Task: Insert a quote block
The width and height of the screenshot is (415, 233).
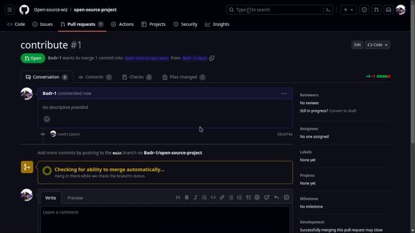Action: 204,197
